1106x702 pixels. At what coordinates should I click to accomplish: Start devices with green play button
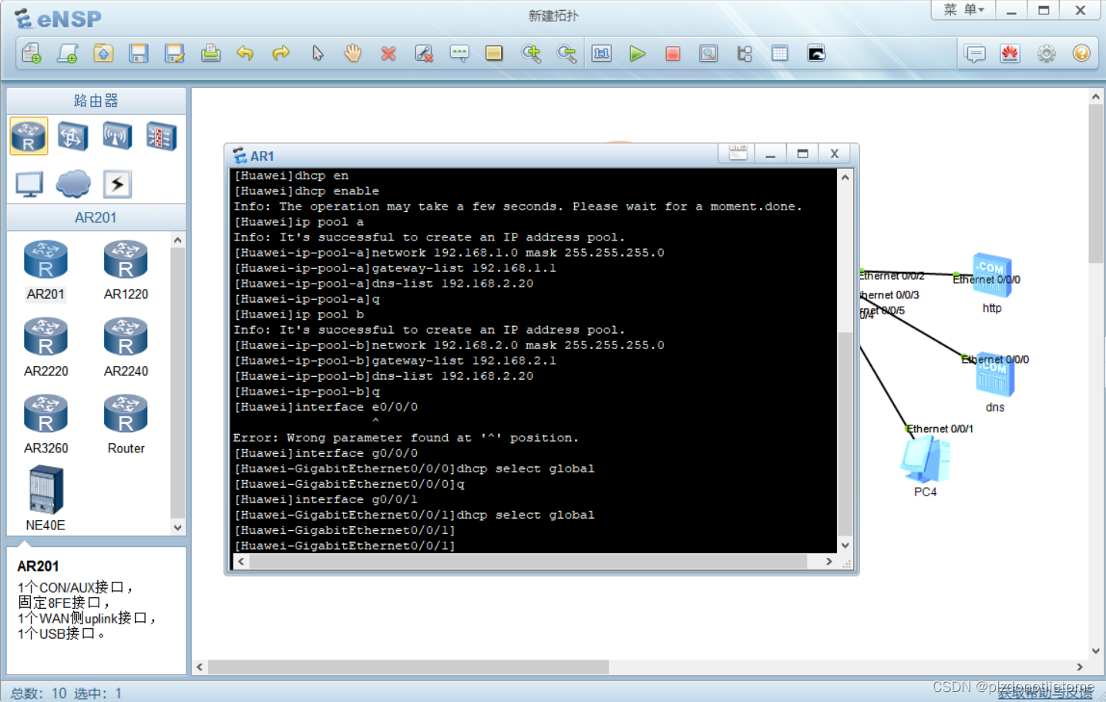(637, 53)
